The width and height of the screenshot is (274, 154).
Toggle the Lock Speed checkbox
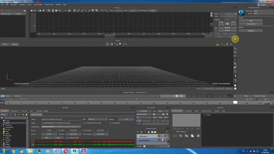(x=110, y=123)
